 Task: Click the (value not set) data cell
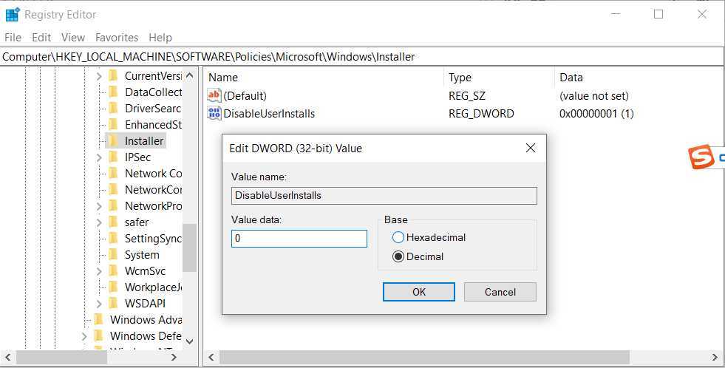[x=594, y=96]
